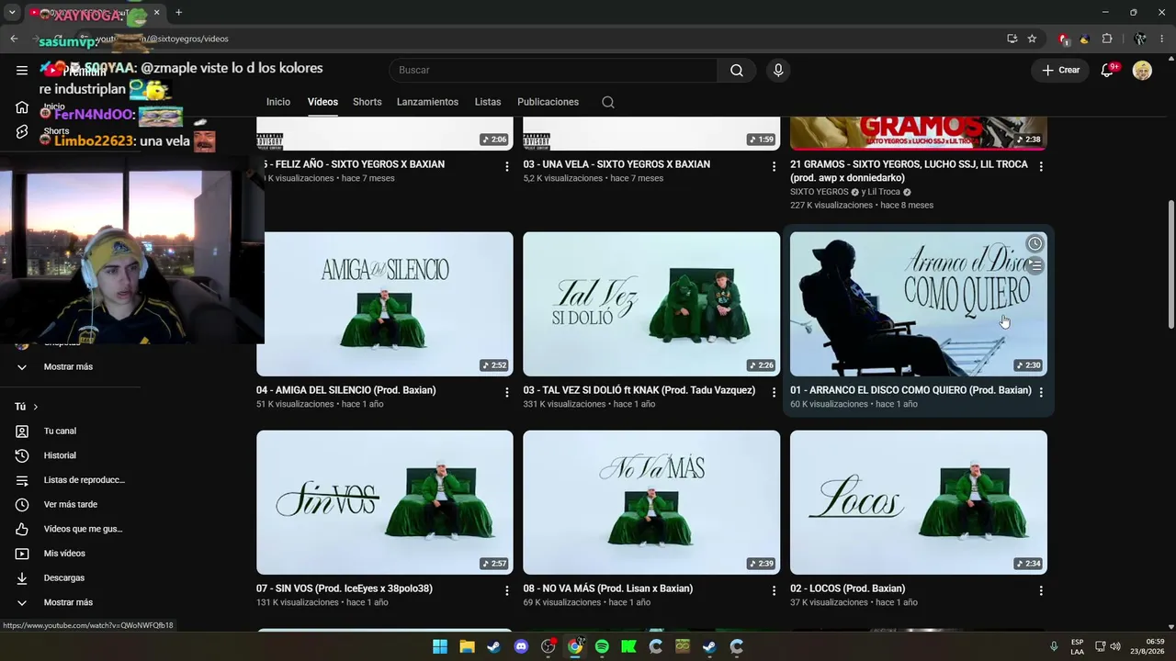The height and width of the screenshot is (661, 1176).
Task: Play the Tal Vez Si Dolió thumbnail
Action: [x=651, y=304]
